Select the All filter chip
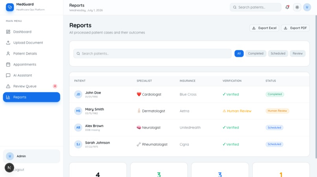317x177 pixels. pos(239,53)
